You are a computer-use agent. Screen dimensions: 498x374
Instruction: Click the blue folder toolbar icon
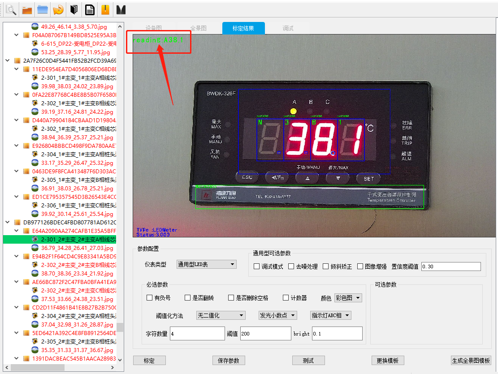point(43,10)
